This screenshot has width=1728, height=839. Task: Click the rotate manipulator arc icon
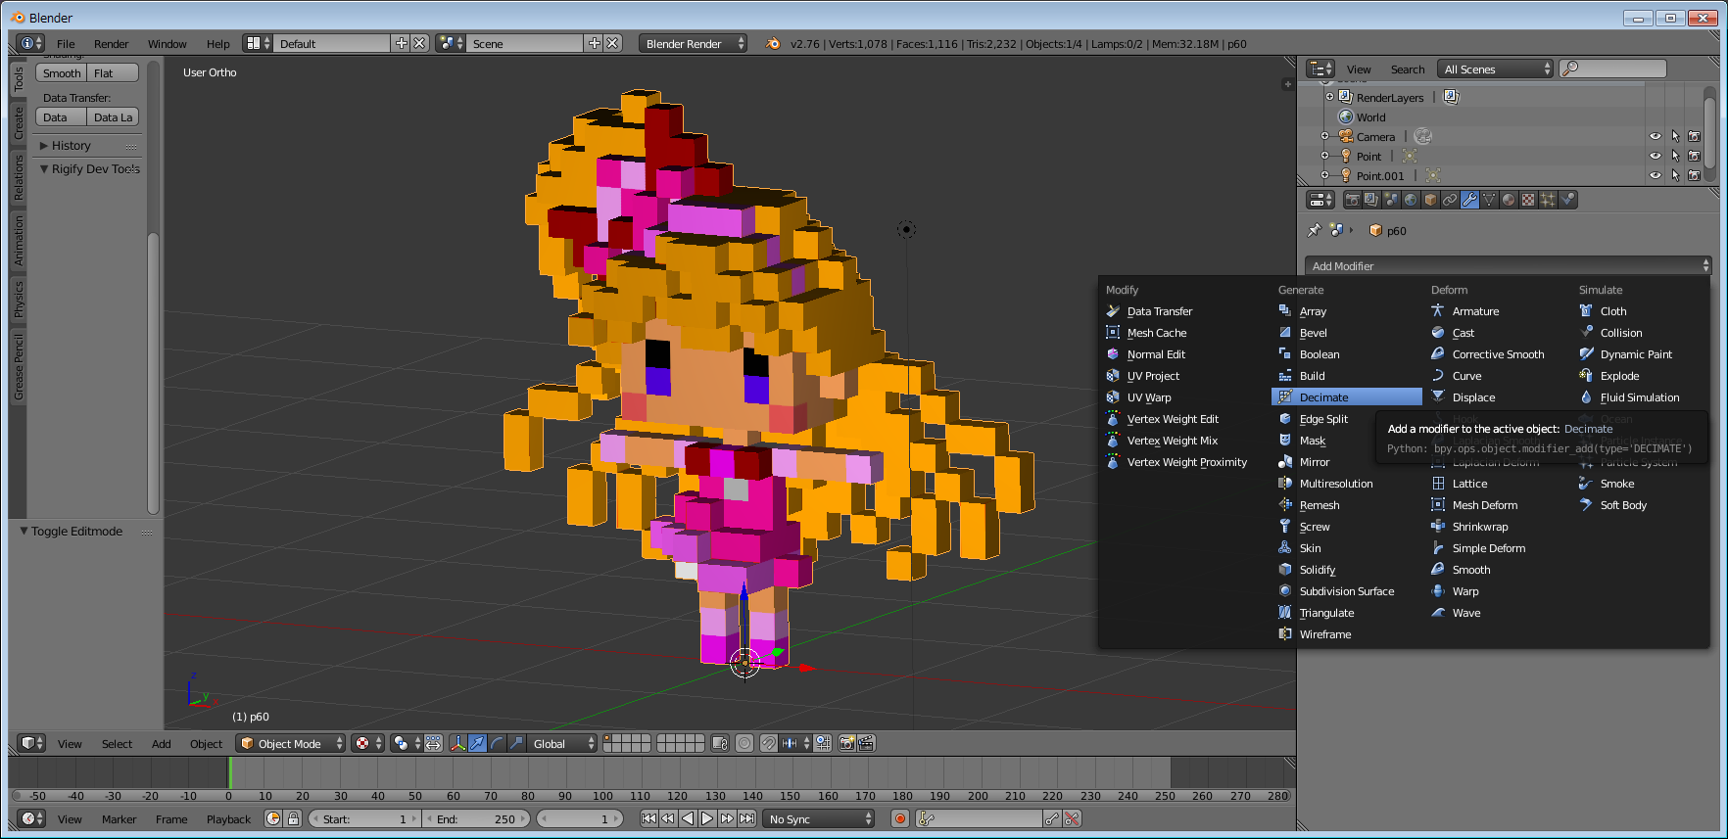coord(497,743)
